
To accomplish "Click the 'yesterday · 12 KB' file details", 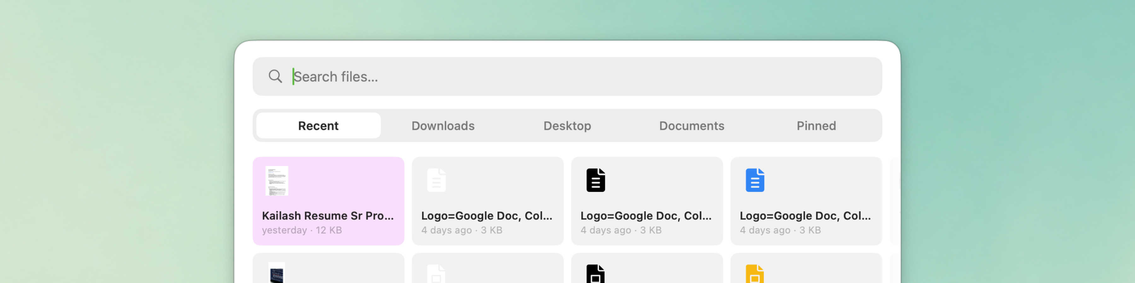I will pos(302,230).
